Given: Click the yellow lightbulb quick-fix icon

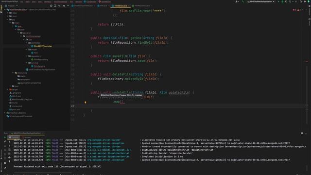Looking at the screenshot, I should 86,103.
